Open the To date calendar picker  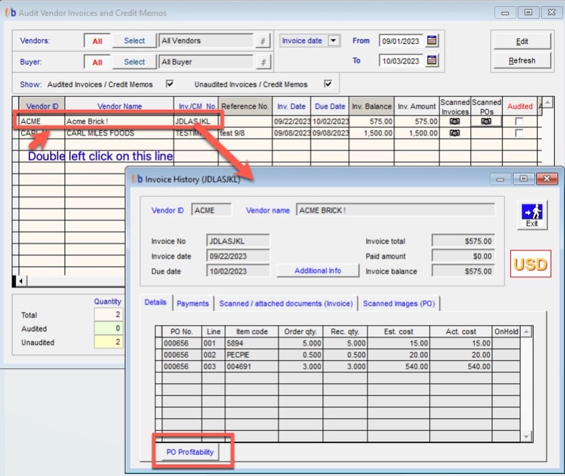click(431, 60)
